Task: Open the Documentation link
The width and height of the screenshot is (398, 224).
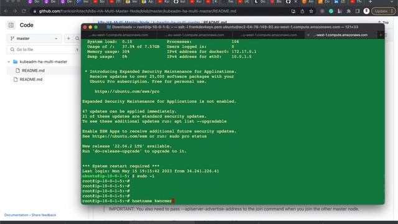Action: (16, 215)
